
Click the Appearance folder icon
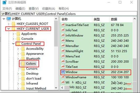point(23,54)
